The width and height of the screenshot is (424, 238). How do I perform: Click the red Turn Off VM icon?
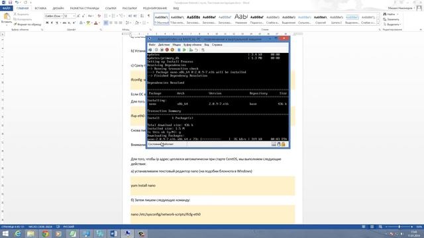click(167, 50)
